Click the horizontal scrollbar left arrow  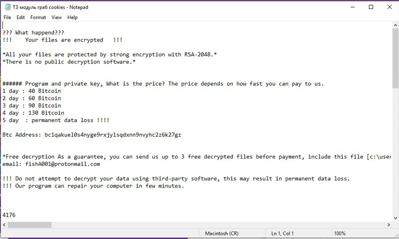pos(4,225)
